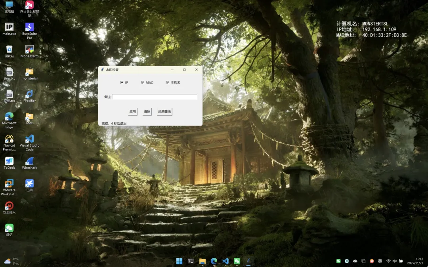Open the VMware Workstation shortcut
The image size is (428, 267).
click(9, 188)
